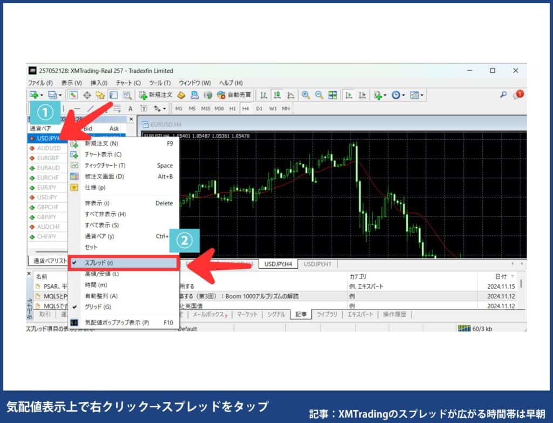This screenshot has width=553, height=423.
Task: Click the tile windows grid icon
Action: [x=332, y=95]
